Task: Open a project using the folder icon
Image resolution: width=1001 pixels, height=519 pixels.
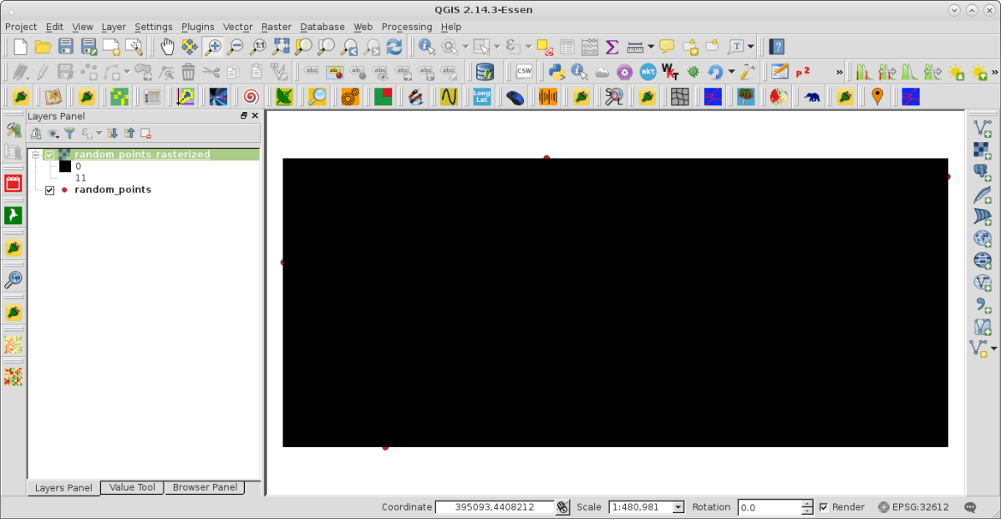Action: pos(43,47)
